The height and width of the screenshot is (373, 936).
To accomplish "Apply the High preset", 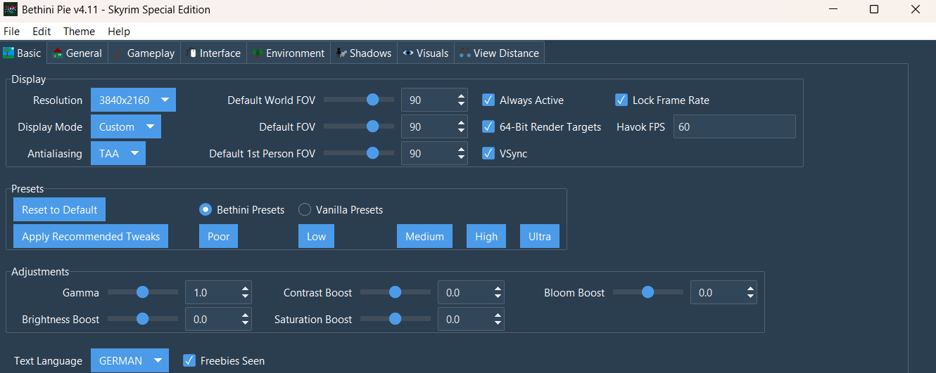I will click(x=486, y=236).
